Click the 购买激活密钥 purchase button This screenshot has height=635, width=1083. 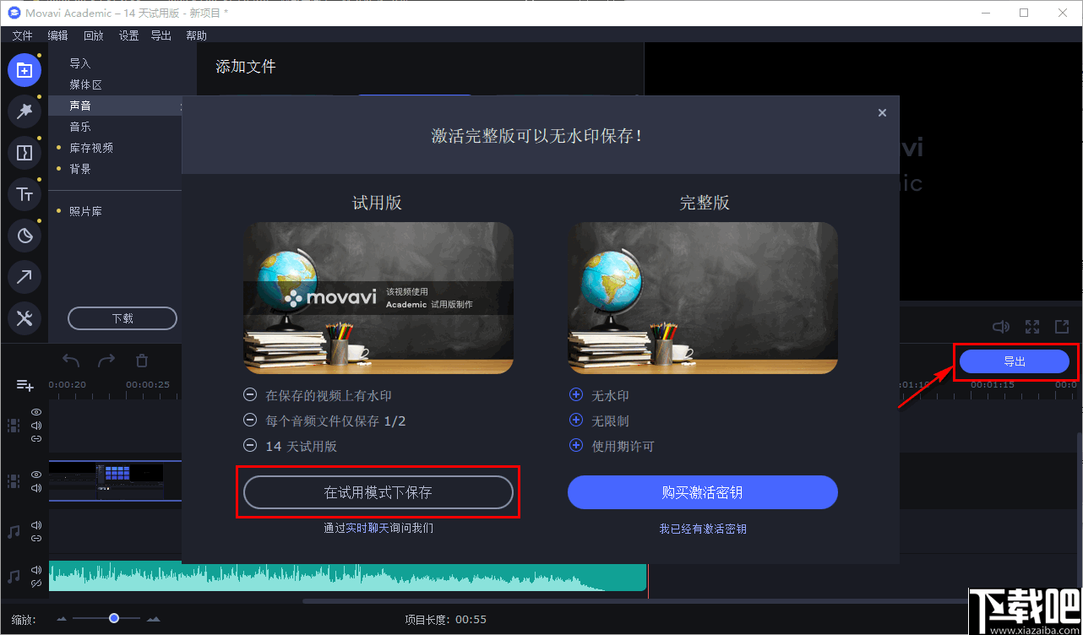702,492
